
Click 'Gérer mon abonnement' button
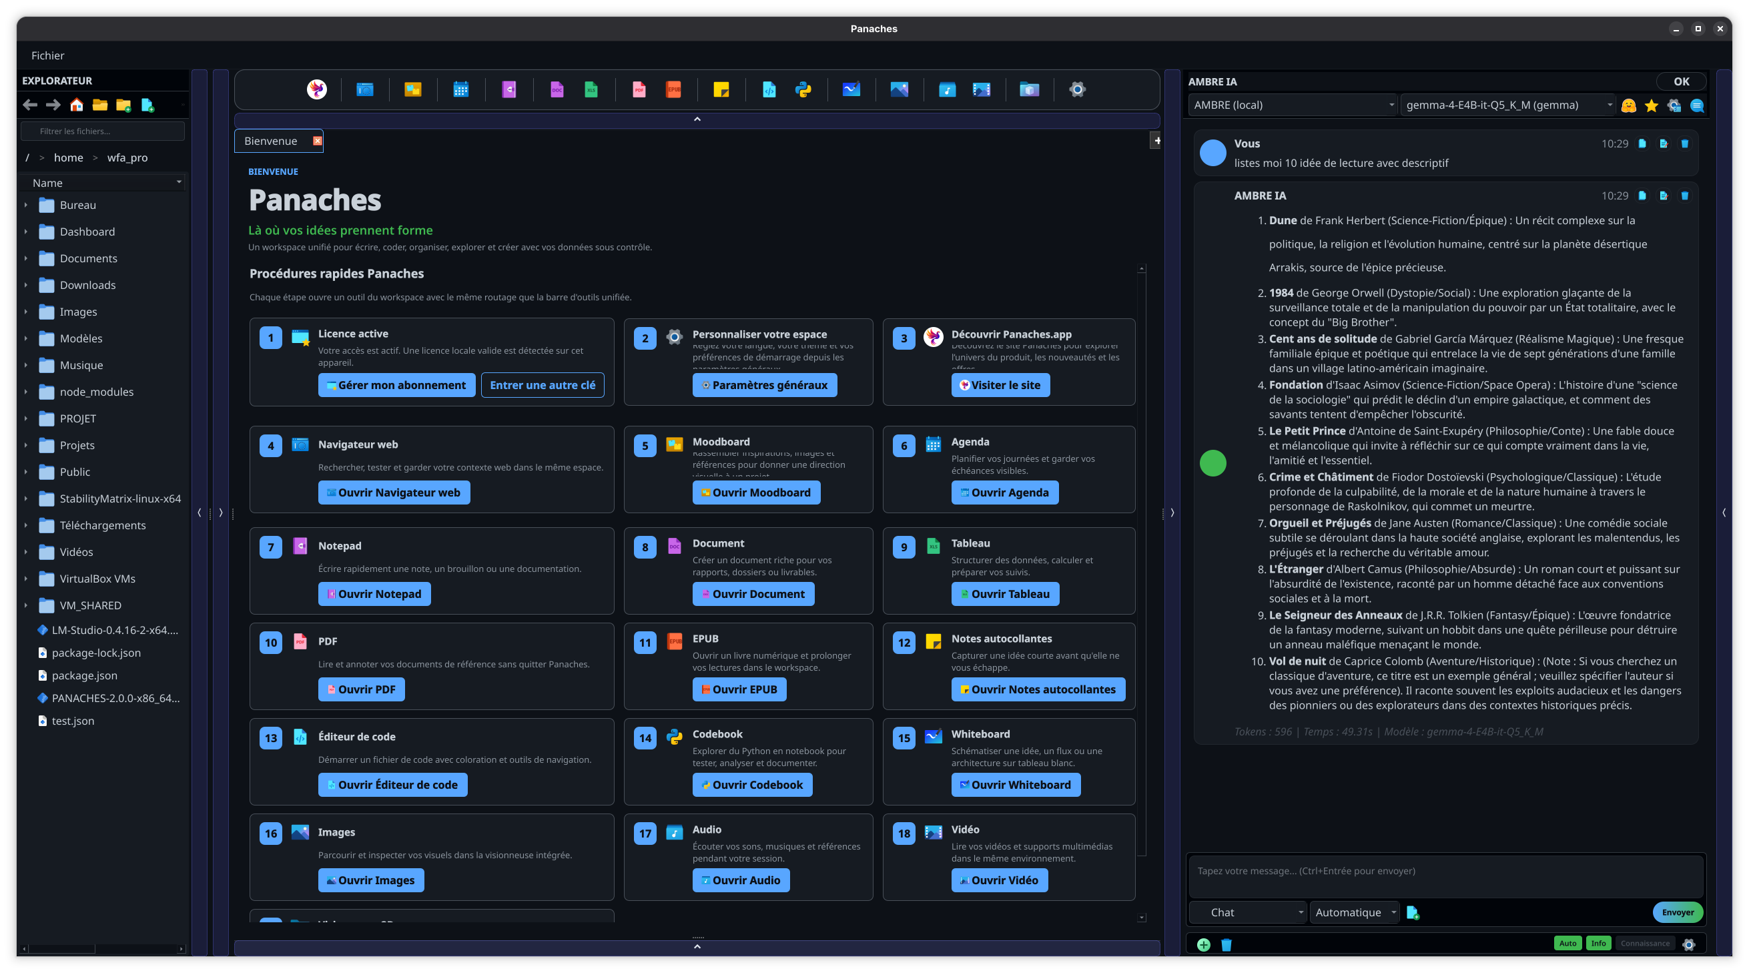pos(396,385)
